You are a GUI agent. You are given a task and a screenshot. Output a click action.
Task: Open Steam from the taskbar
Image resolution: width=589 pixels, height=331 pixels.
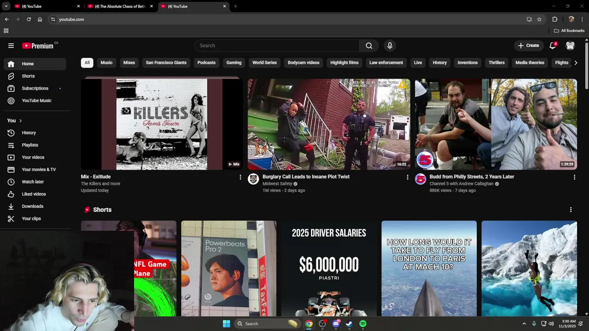click(349, 324)
